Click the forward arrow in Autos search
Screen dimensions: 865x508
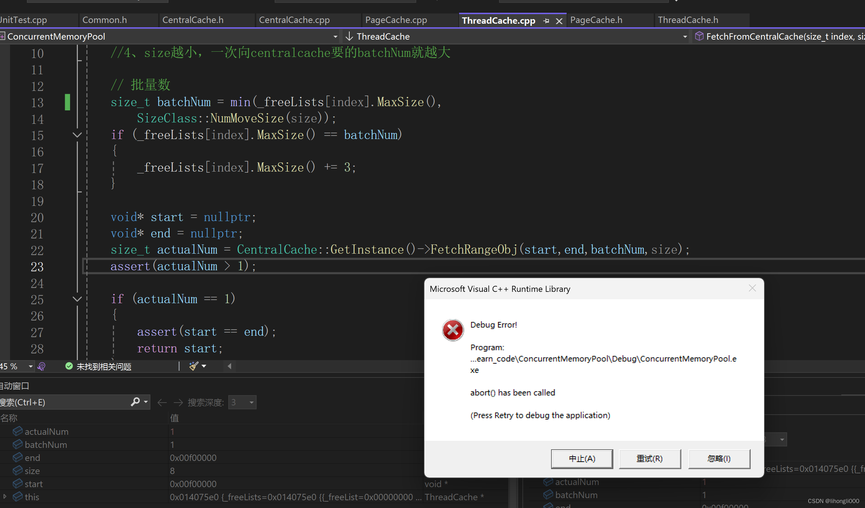pyautogui.click(x=178, y=402)
